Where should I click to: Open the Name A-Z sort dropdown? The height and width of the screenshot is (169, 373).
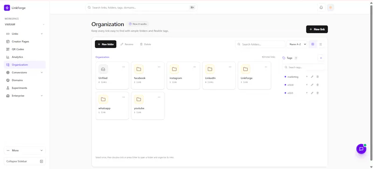[x=297, y=44]
